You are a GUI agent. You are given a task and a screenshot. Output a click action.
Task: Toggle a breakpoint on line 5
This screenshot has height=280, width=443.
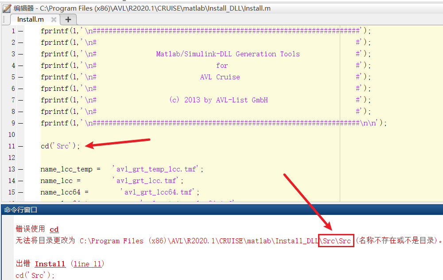click(20, 77)
